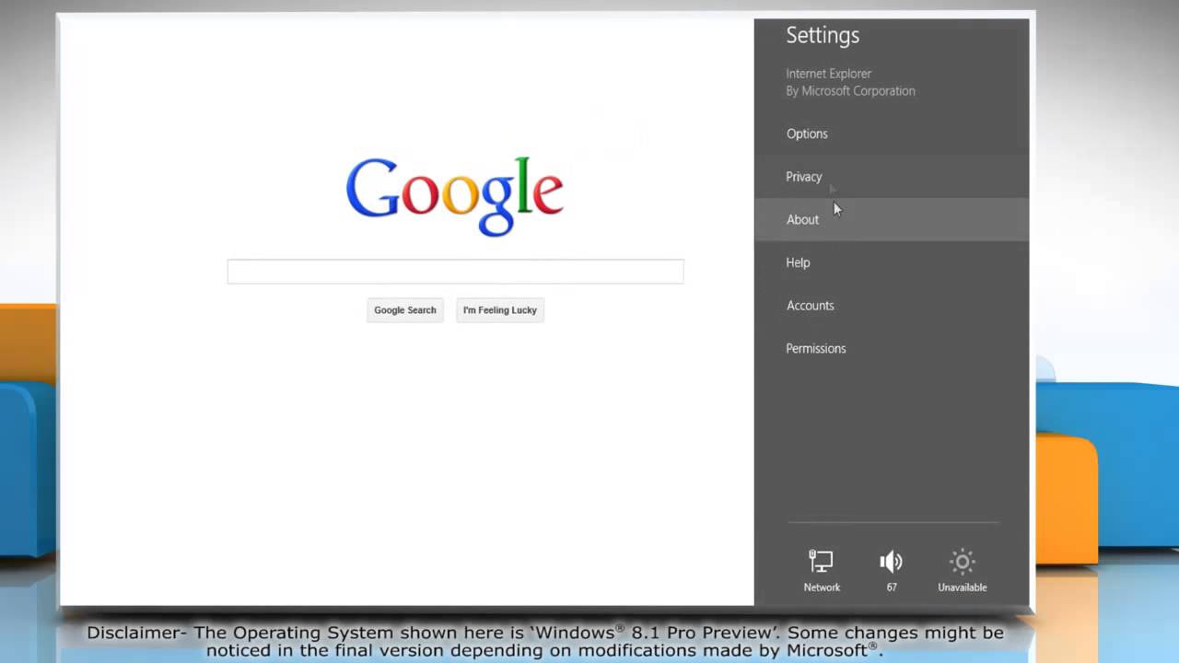Open Help in Settings pane

click(892, 262)
